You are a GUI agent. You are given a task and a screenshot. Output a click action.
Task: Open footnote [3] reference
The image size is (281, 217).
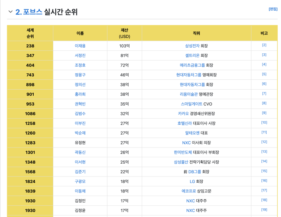(x=264, y=55)
